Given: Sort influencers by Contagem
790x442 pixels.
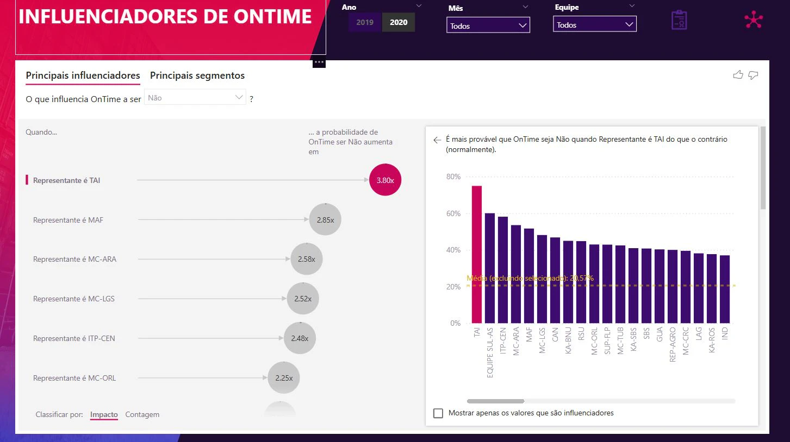Looking at the screenshot, I should [x=142, y=415].
